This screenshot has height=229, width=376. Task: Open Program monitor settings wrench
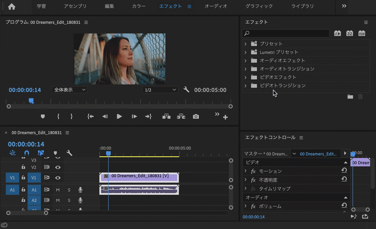click(186, 90)
